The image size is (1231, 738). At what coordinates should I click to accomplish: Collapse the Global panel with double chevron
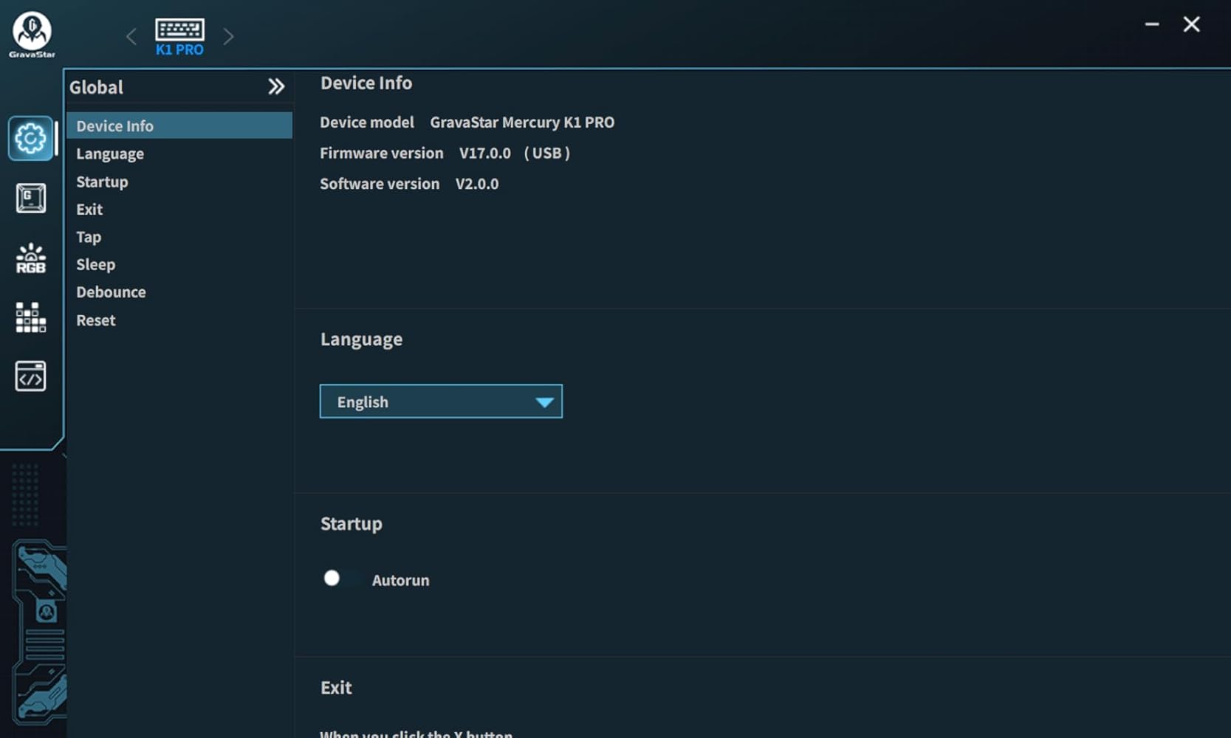pos(275,87)
